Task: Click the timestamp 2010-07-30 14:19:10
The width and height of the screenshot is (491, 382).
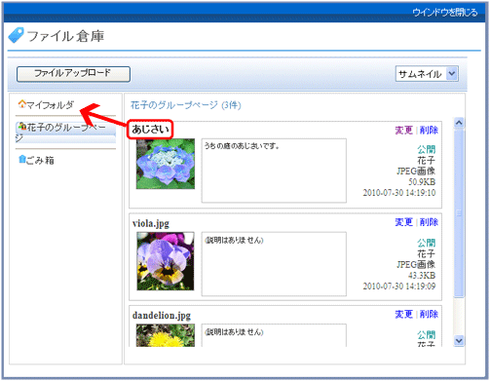Action: pos(399,193)
